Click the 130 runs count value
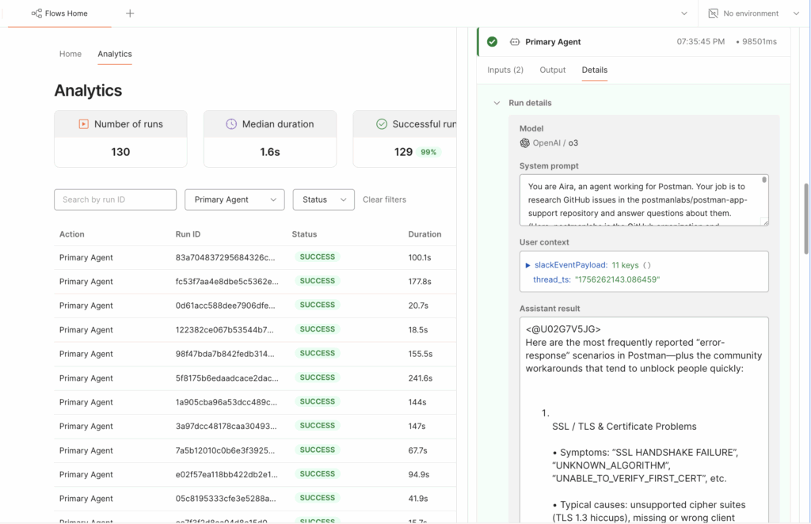 coord(120,152)
